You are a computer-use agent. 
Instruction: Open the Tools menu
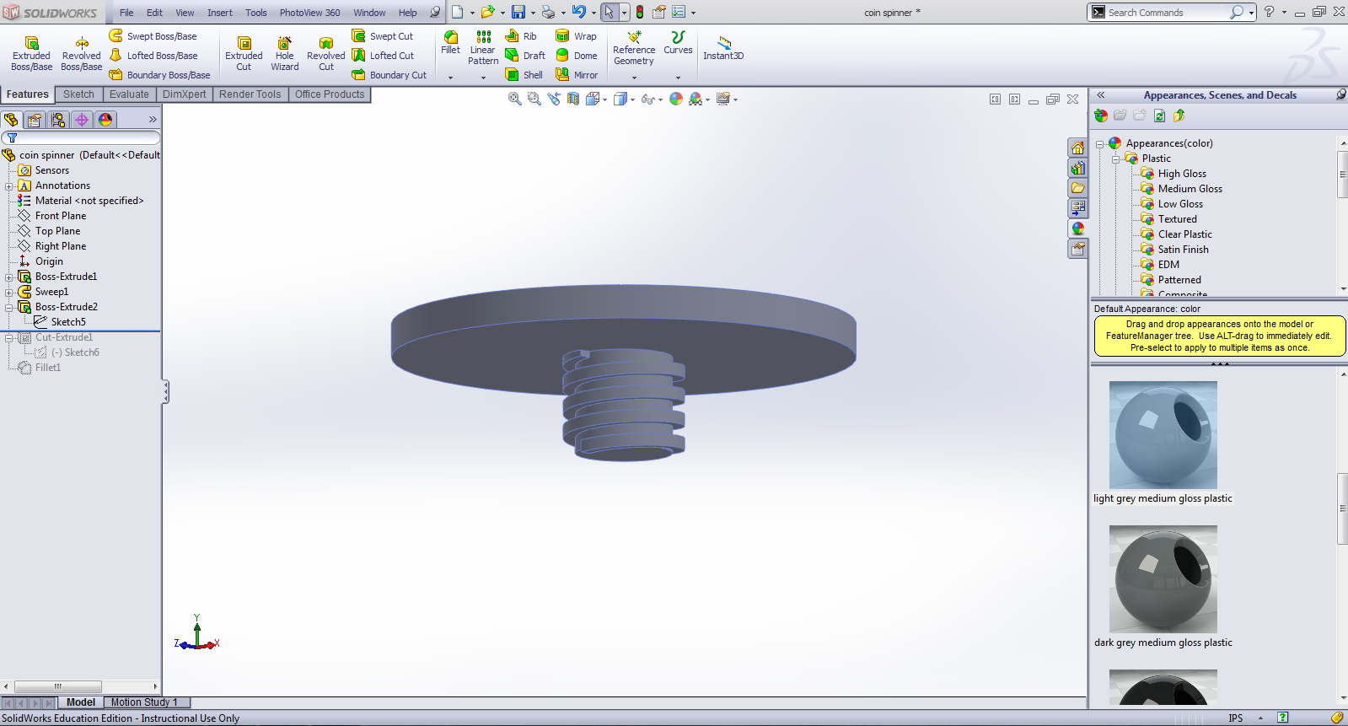(x=255, y=13)
